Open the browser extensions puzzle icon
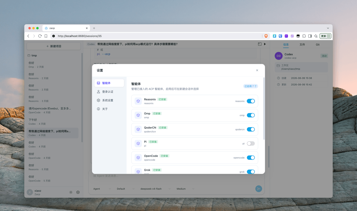The width and height of the screenshot is (357, 211). tap(304, 36)
